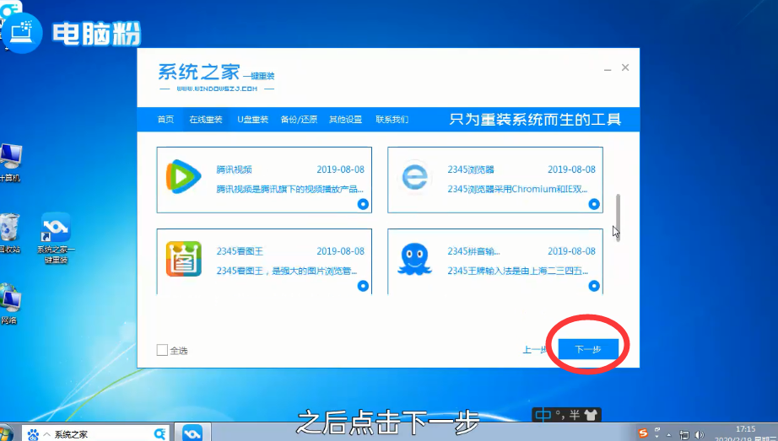Switch to U盘重装 tab

click(252, 119)
